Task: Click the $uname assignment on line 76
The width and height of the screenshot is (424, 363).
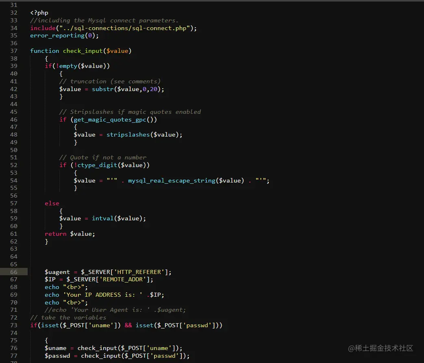Action: click(113, 348)
